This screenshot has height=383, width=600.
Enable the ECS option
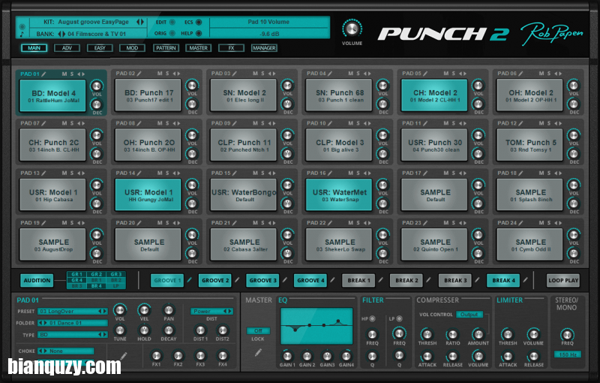click(x=199, y=23)
